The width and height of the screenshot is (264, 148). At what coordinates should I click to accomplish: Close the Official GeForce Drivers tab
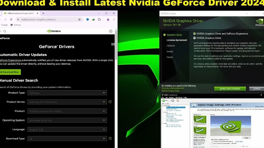[x=37, y=13]
